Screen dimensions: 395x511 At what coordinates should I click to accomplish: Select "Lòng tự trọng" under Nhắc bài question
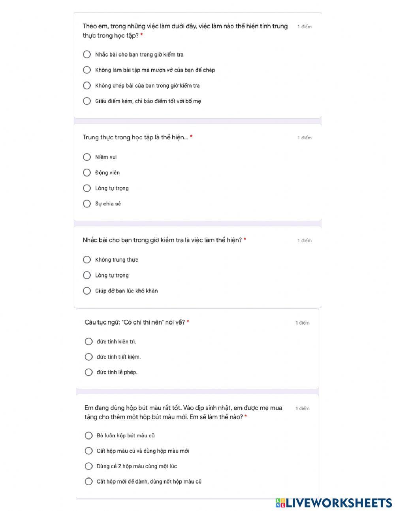pyautogui.click(x=87, y=275)
